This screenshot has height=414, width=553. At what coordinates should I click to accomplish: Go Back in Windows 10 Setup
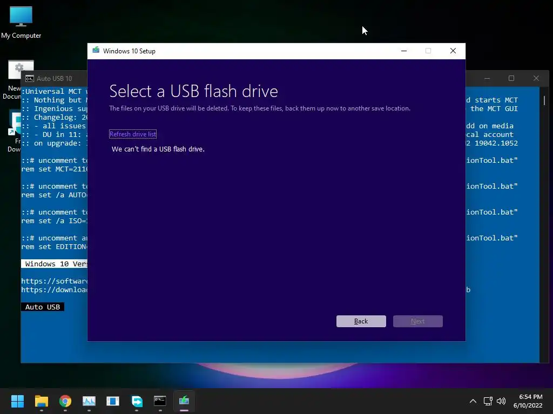pyautogui.click(x=361, y=321)
